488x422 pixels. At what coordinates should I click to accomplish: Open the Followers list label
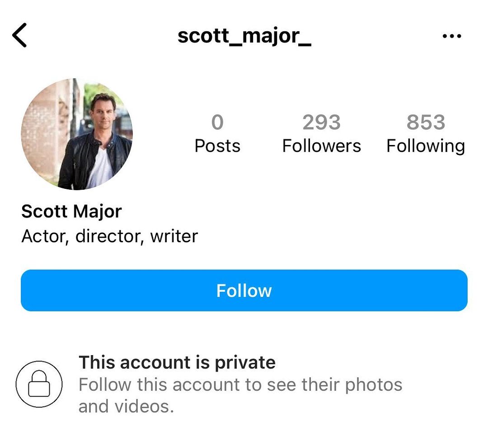pyautogui.click(x=321, y=146)
